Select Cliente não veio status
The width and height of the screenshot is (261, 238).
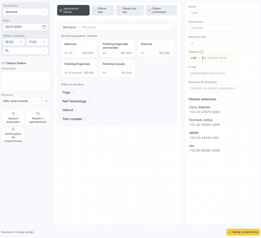[130, 10]
